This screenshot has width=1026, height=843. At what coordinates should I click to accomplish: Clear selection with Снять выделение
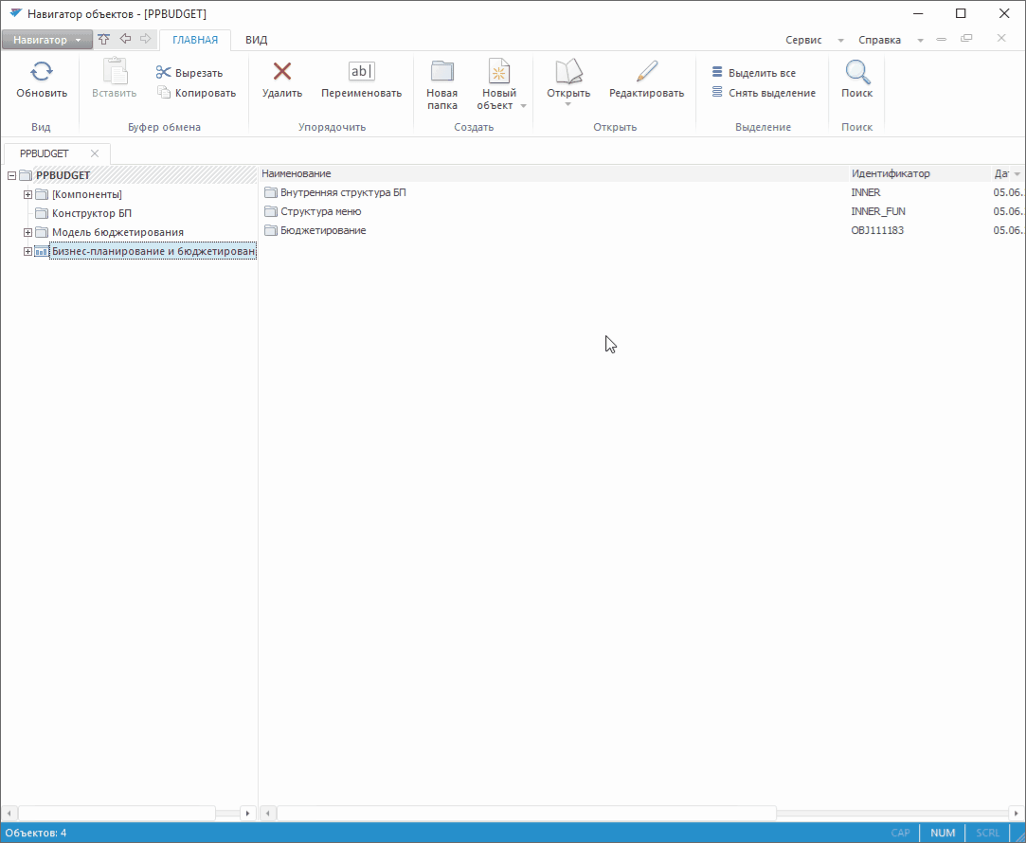764,93
